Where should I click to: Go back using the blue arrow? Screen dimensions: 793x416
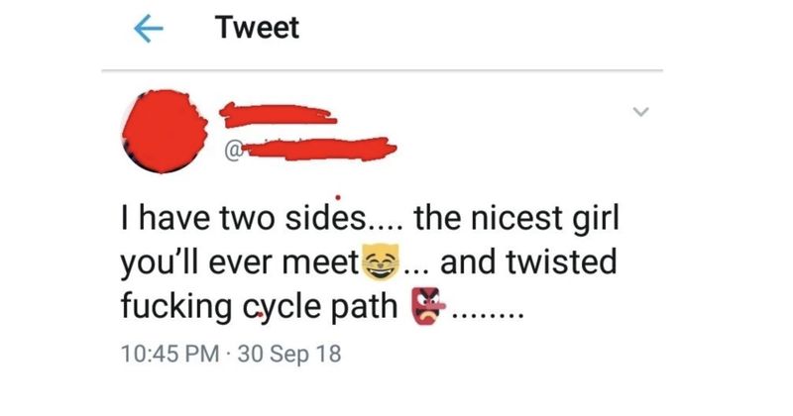coord(148,29)
